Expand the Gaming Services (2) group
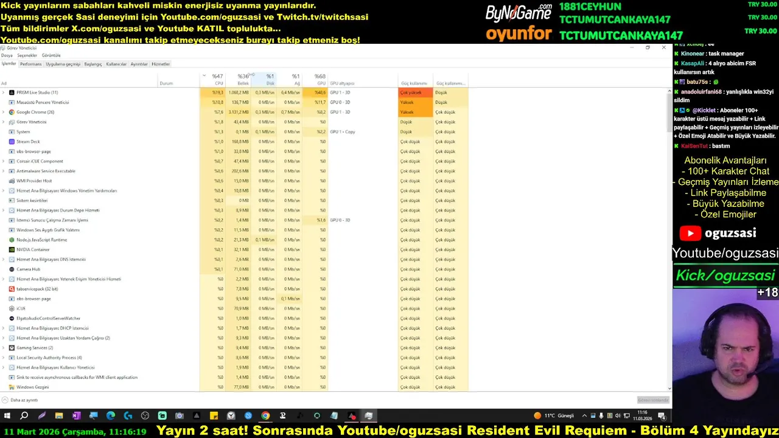779x438 pixels. 4,348
